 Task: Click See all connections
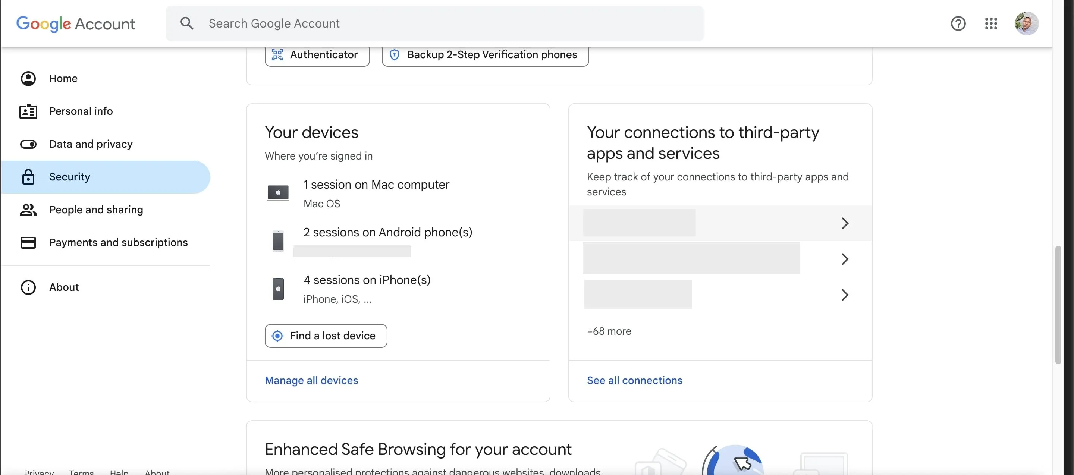coord(635,380)
